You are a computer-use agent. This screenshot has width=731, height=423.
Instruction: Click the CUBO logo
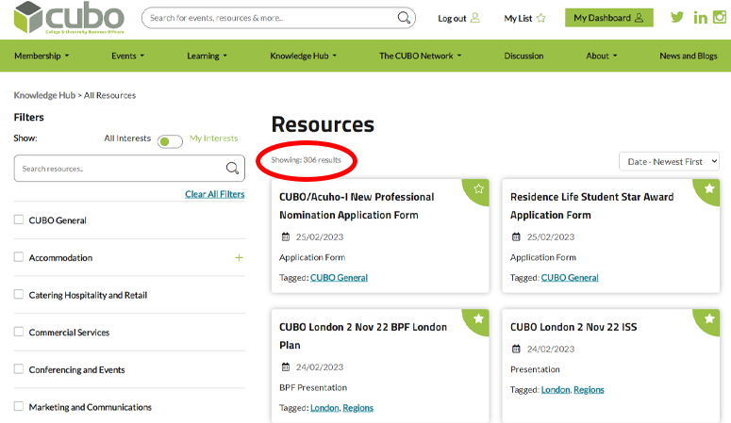[69, 18]
